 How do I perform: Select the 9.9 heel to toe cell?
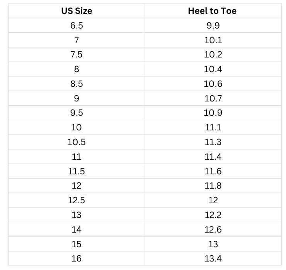click(x=213, y=25)
